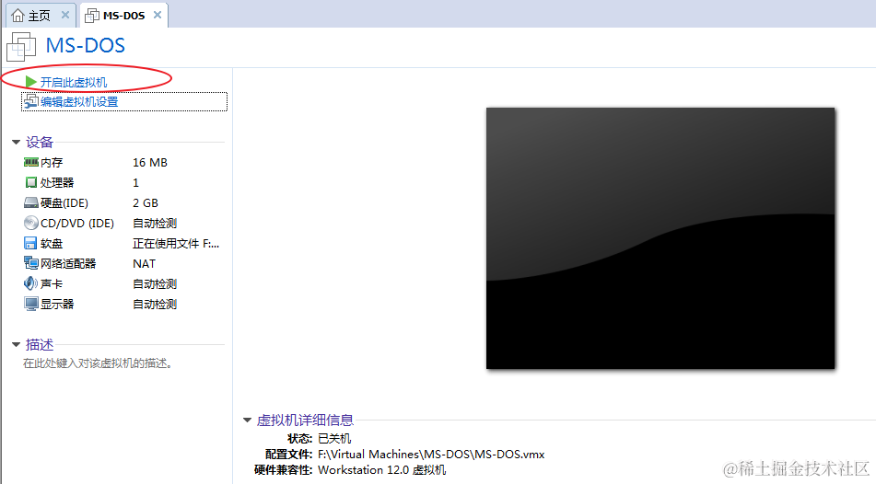Click the 配置文件 config file label
Screen dimensions: 876x484
(x=288, y=455)
